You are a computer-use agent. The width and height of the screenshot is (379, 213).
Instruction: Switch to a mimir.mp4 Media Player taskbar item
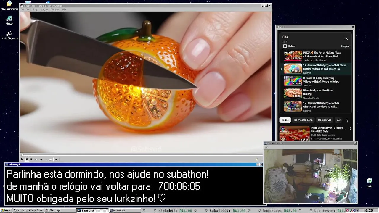[x=29, y=210]
